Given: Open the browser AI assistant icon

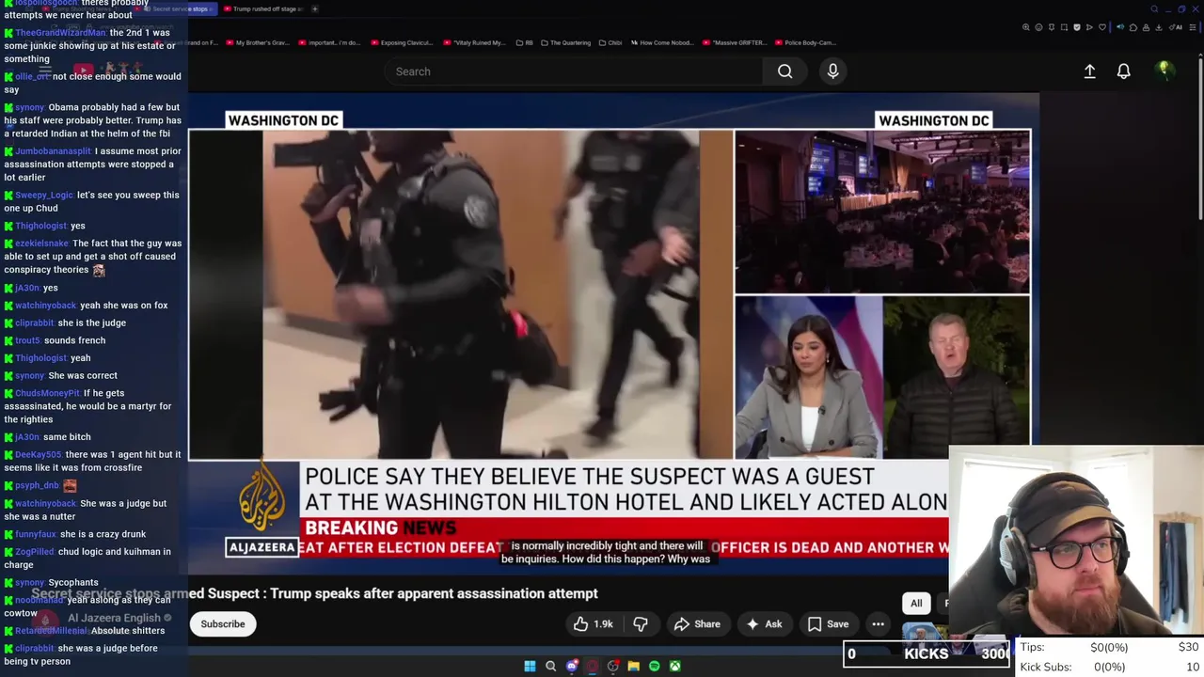Looking at the screenshot, I should point(1176,27).
